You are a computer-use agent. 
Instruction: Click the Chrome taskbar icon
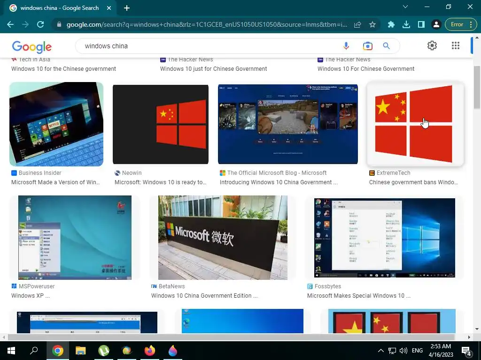pyautogui.click(x=57, y=351)
